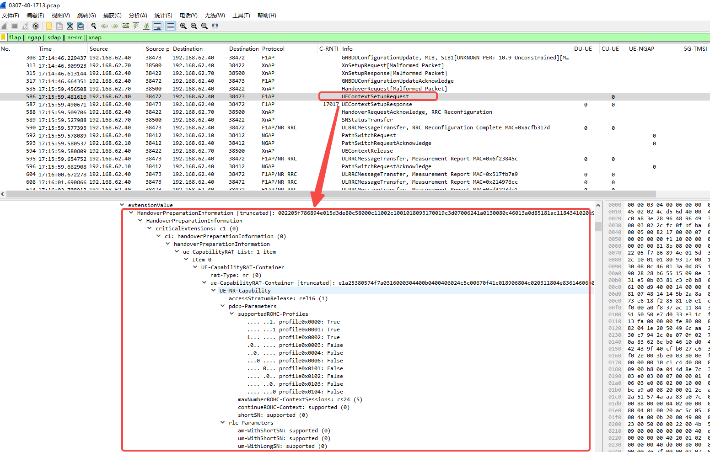Jump to first packet icon
710x452 pixels.
pyautogui.click(x=136, y=26)
